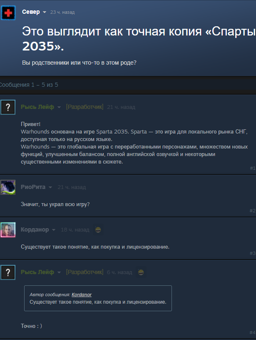The image size is (256, 340).
Task: Expand the dropdown arrow next to Север
Action: click(45, 12)
